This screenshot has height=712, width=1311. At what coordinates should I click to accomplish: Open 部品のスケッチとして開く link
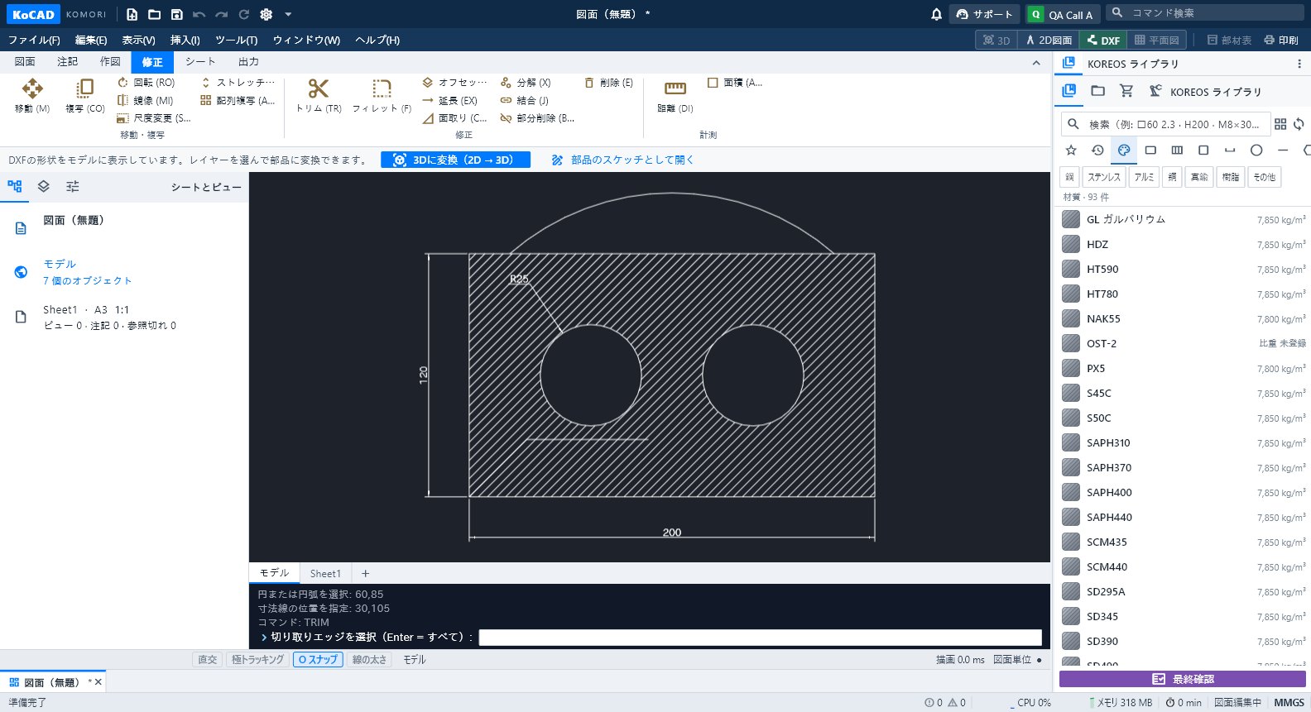[623, 160]
